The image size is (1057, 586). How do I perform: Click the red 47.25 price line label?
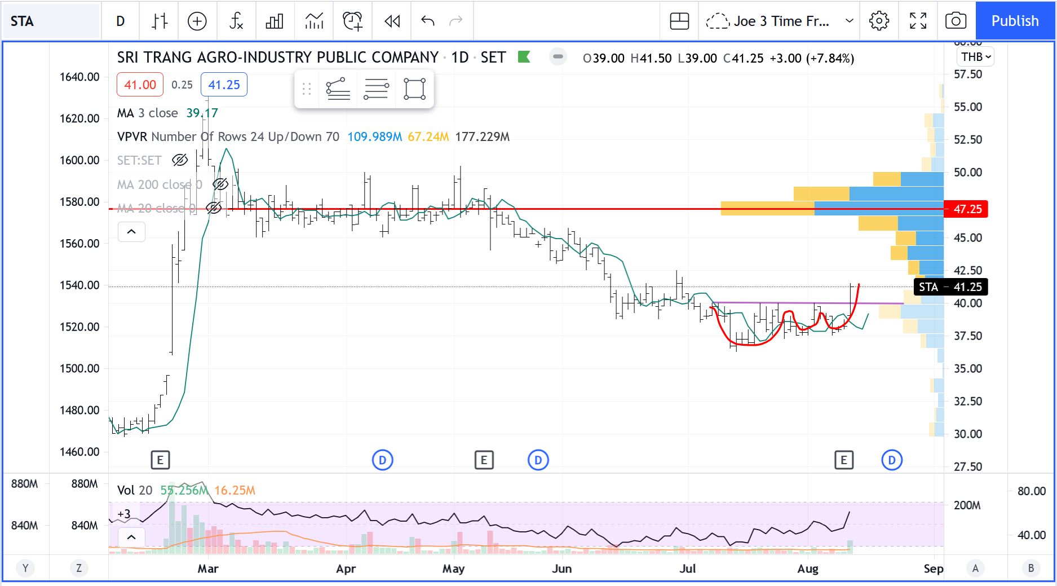[966, 209]
